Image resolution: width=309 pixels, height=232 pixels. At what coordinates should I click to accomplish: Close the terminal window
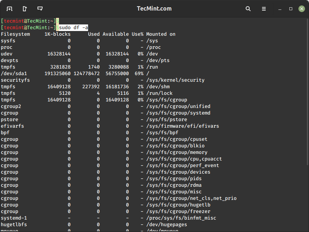point(302,8)
